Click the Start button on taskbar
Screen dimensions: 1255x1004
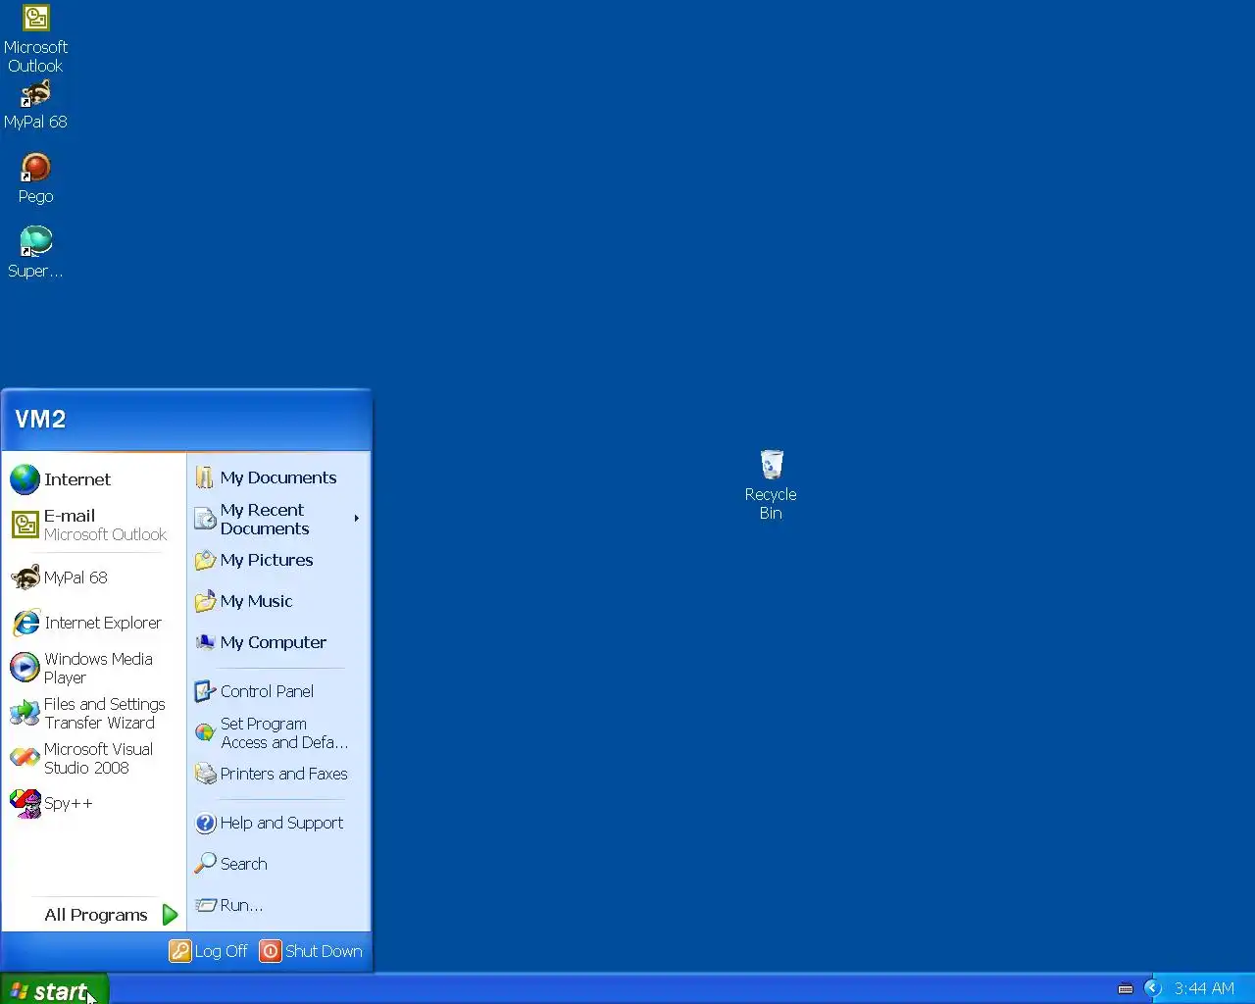click(x=54, y=990)
